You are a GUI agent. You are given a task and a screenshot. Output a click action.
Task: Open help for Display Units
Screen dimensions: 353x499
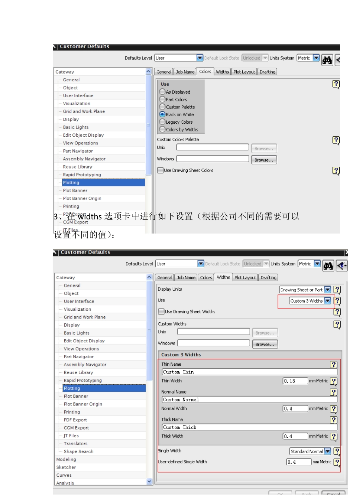(337, 290)
